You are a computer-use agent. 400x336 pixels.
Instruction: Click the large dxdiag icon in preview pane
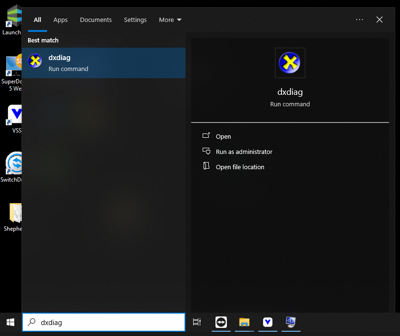pos(290,63)
